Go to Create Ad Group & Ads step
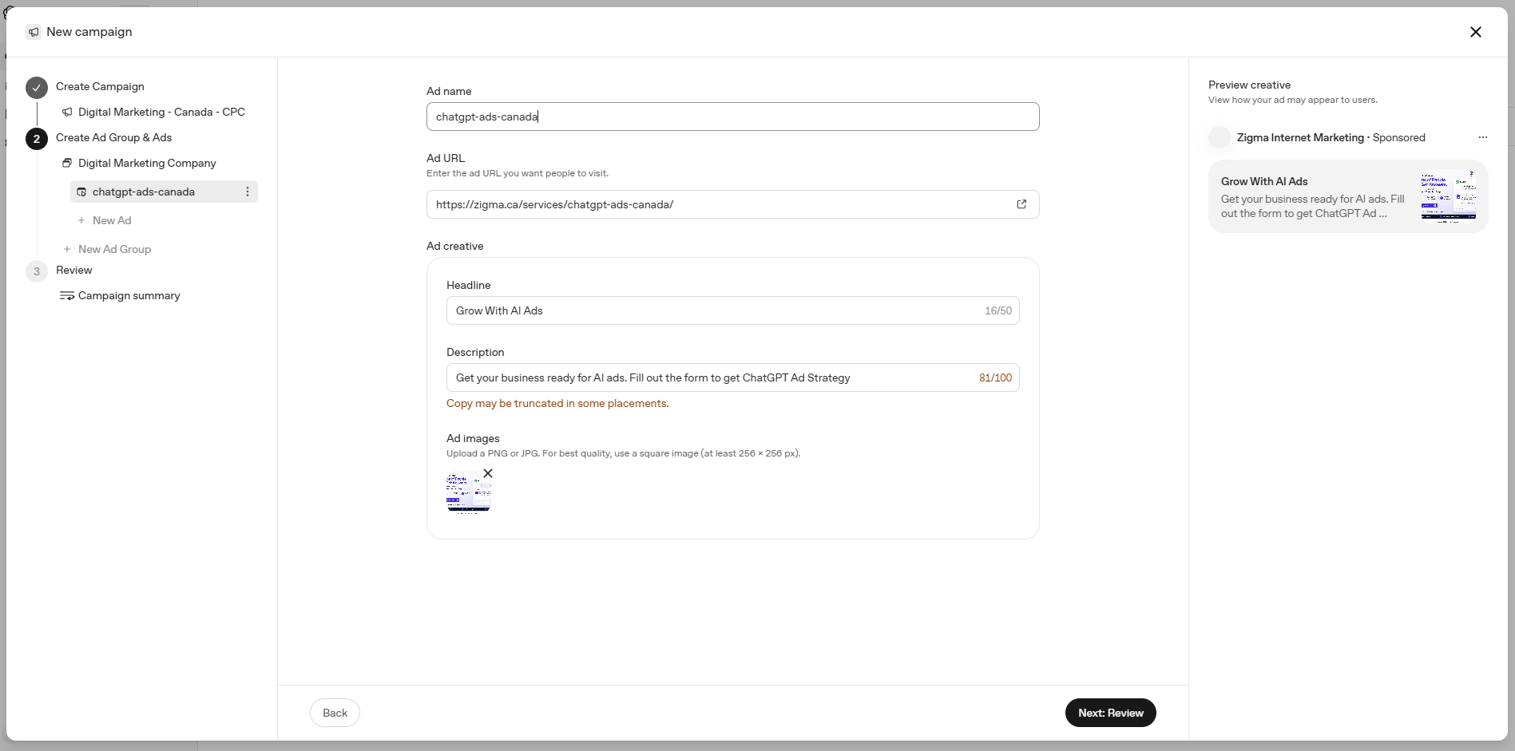This screenshot has width=1515, height=751. pos(113,137)
